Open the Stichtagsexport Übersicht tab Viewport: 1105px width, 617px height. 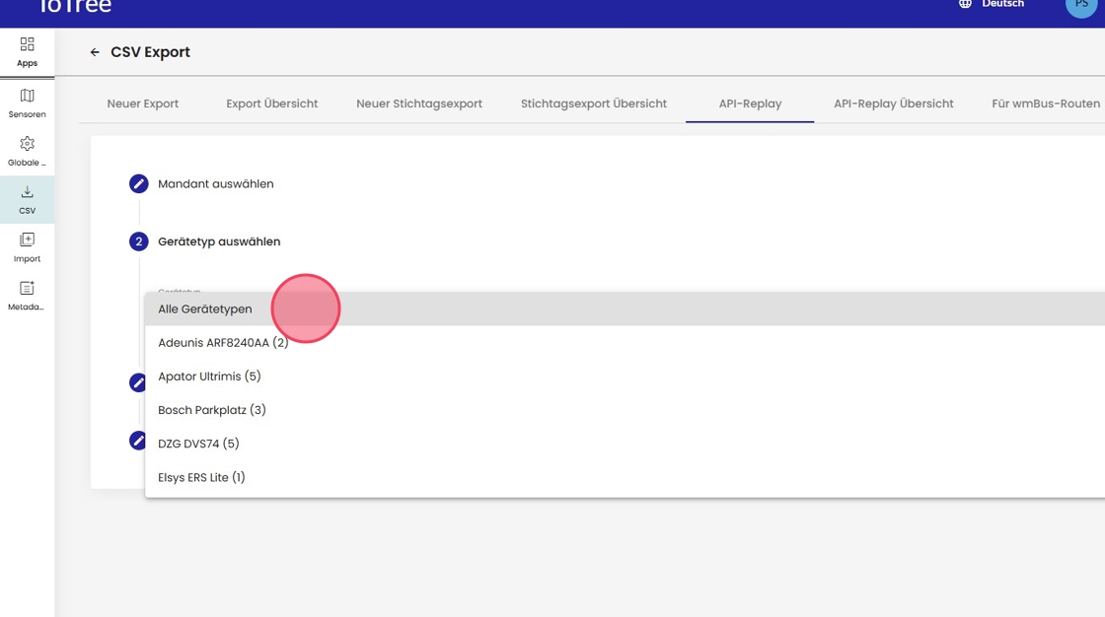[x=594, y=103]
